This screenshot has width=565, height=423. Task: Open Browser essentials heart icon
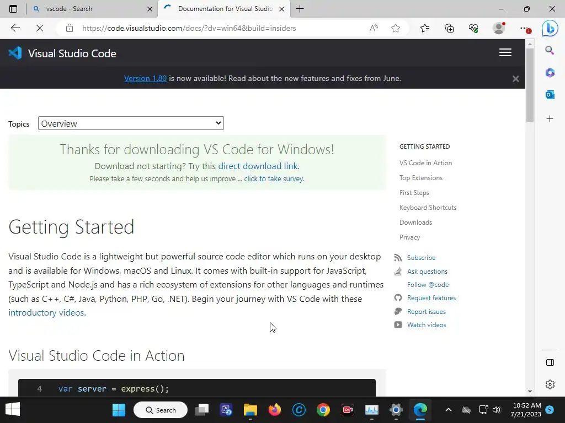tap(473, 28)
